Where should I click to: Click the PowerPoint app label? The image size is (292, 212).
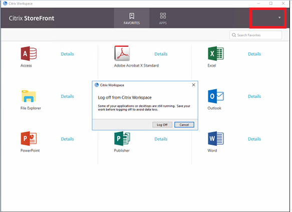[30, 150]
